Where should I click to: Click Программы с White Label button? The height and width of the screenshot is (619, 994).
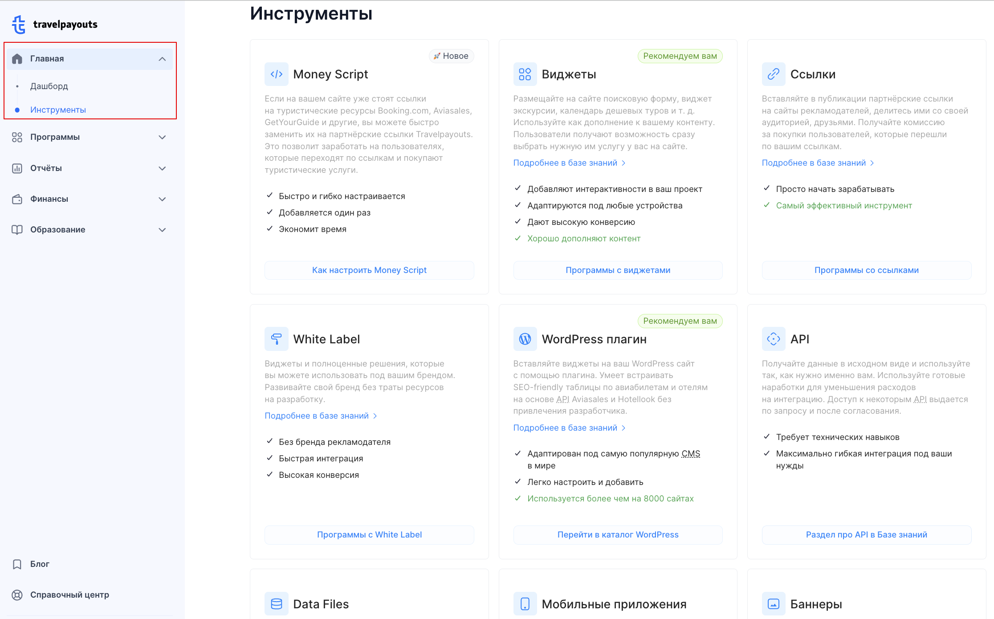(369, 535)
